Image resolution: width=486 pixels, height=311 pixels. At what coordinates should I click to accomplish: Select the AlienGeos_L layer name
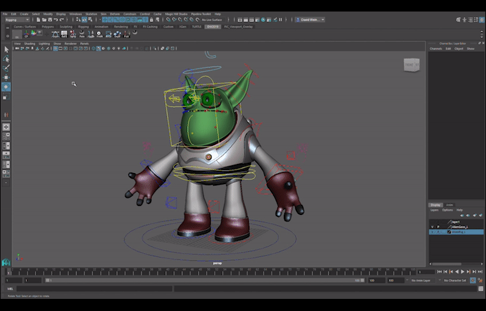tap(460, 227)
